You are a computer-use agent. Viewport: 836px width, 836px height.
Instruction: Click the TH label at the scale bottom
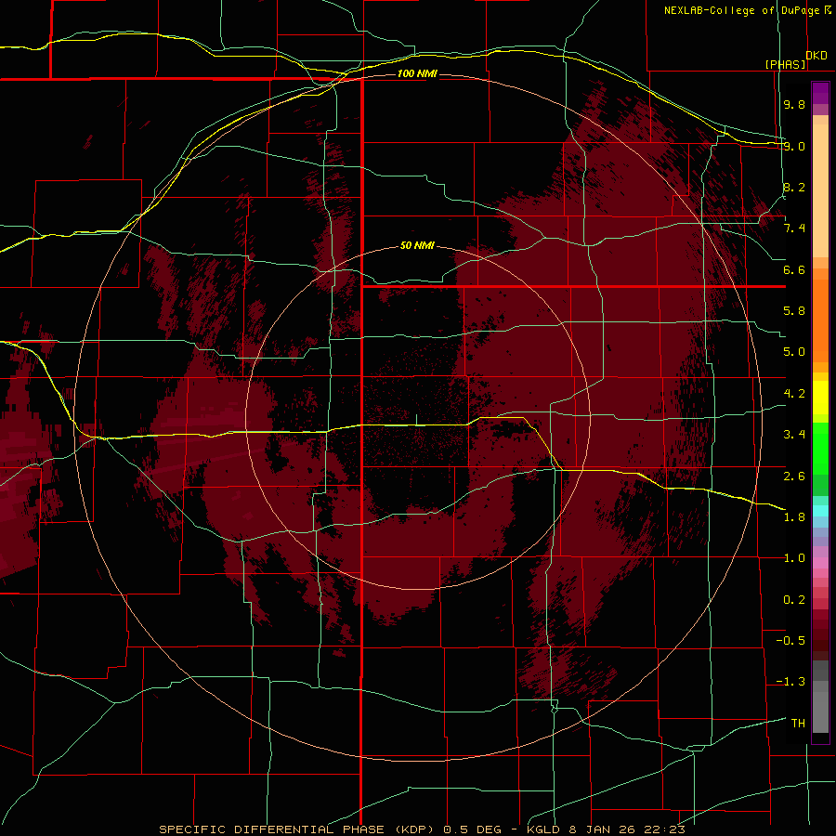click(x=798, y=724)
